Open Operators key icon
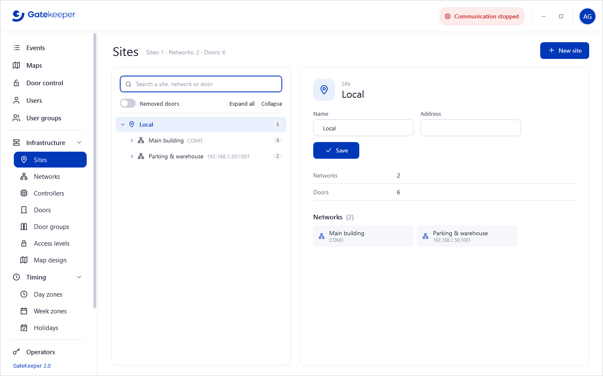603x376 pixels. click(16, 352)
